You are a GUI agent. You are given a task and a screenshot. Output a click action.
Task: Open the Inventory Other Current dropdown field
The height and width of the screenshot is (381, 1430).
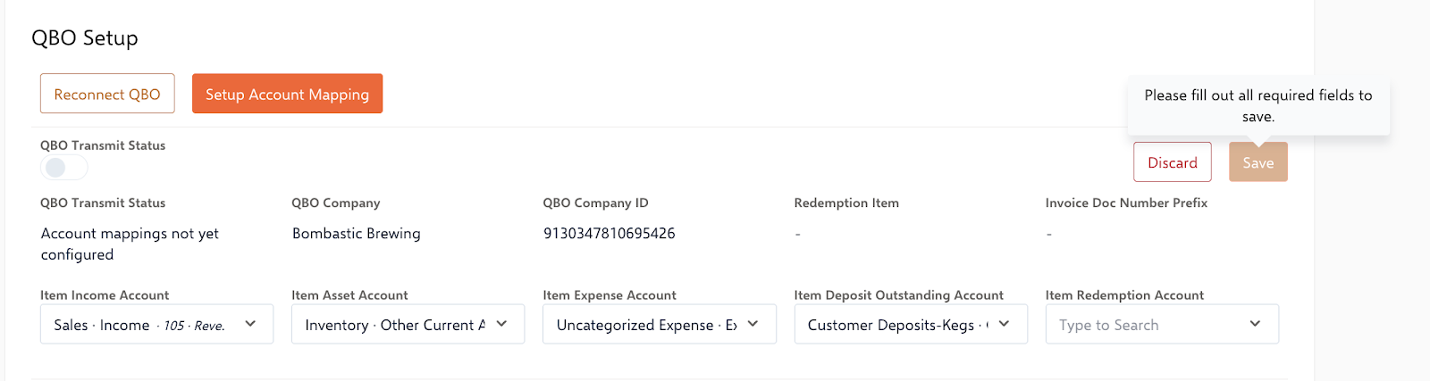point(394,325)
